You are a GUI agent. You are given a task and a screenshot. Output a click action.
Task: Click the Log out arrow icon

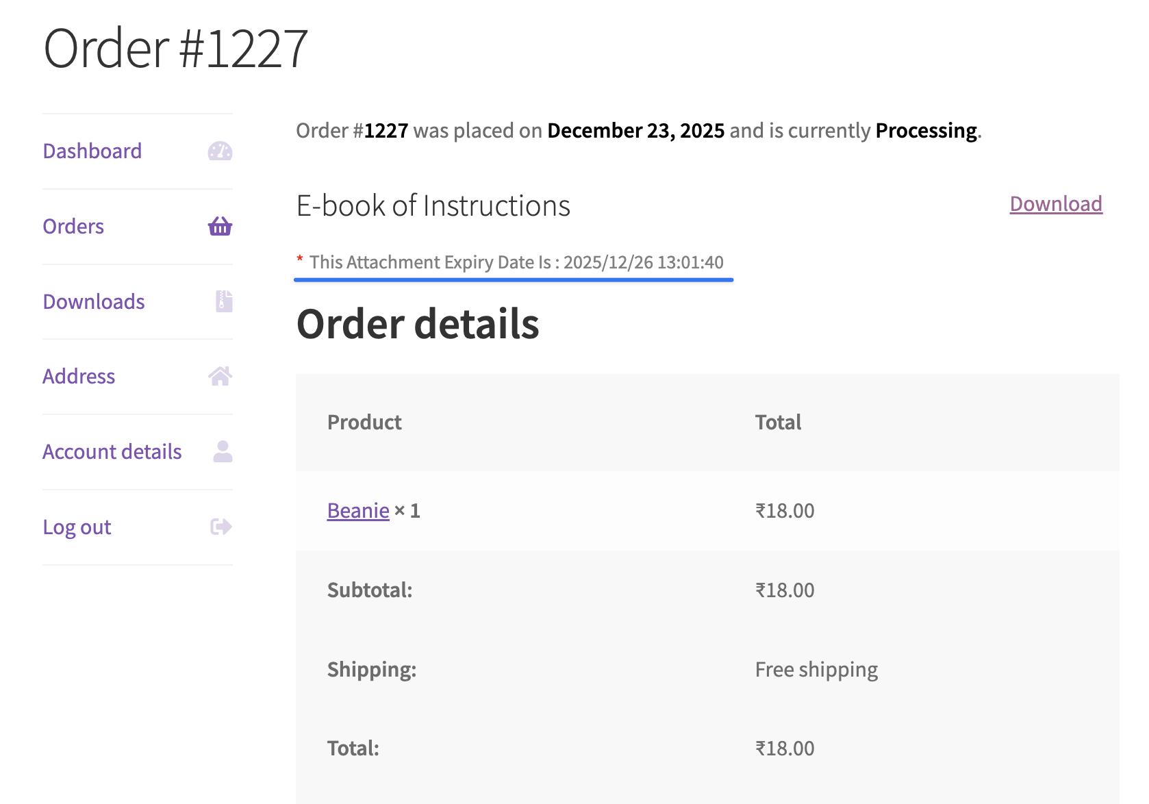click(220, 527)
